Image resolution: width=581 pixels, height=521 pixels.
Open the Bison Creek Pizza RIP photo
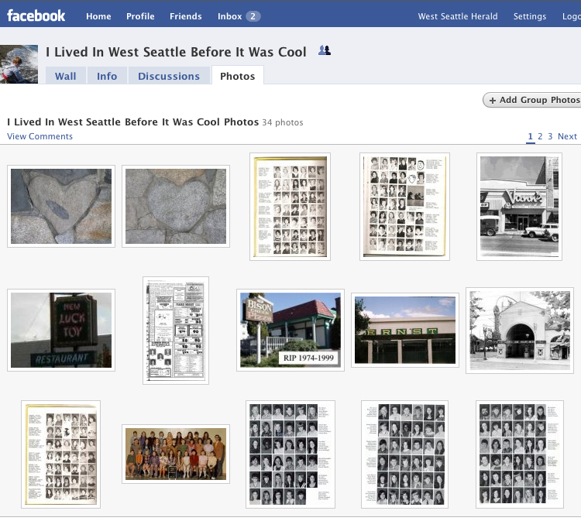click(290, 330)
